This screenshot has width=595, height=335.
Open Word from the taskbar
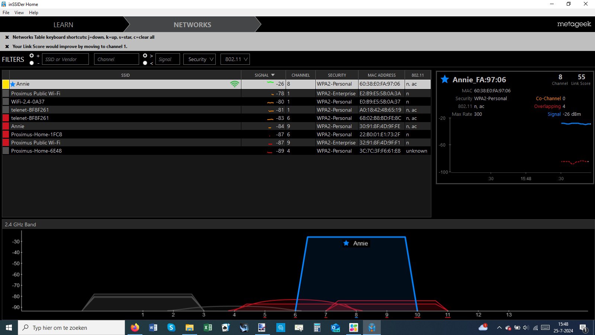(x=153, y=328)
